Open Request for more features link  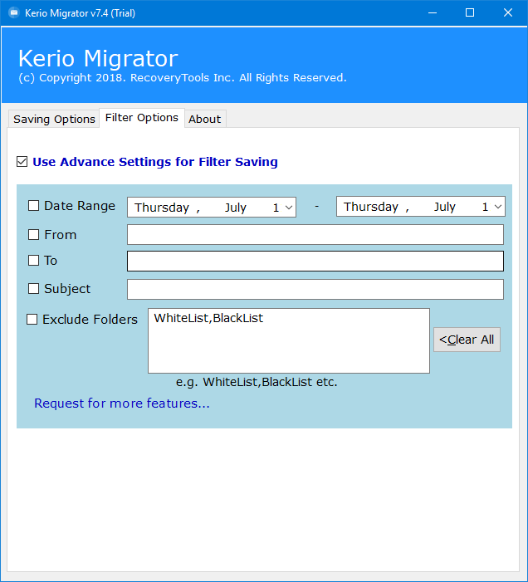click(x=122, y=403)
